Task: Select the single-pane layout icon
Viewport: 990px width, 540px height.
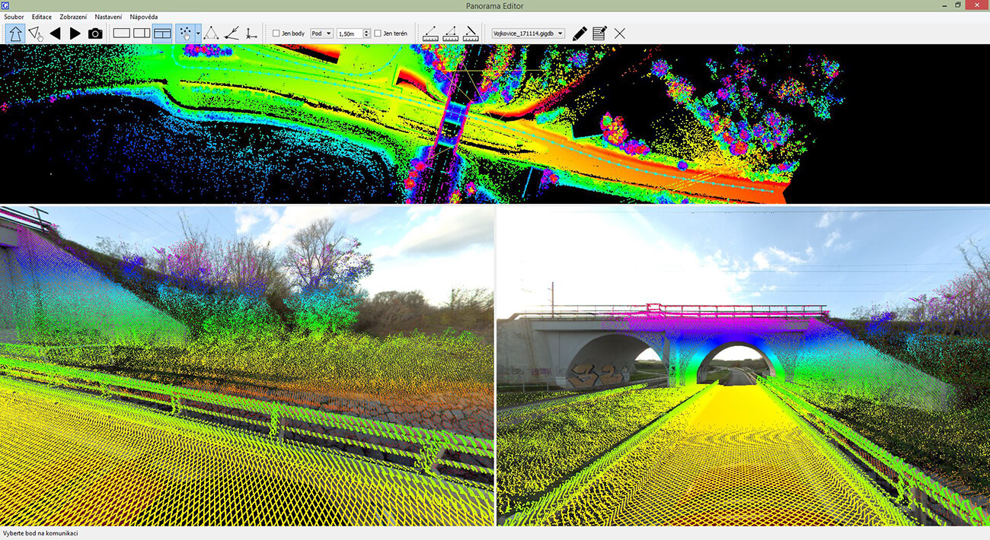Action: pyautogui.click(x=122, y=33)
